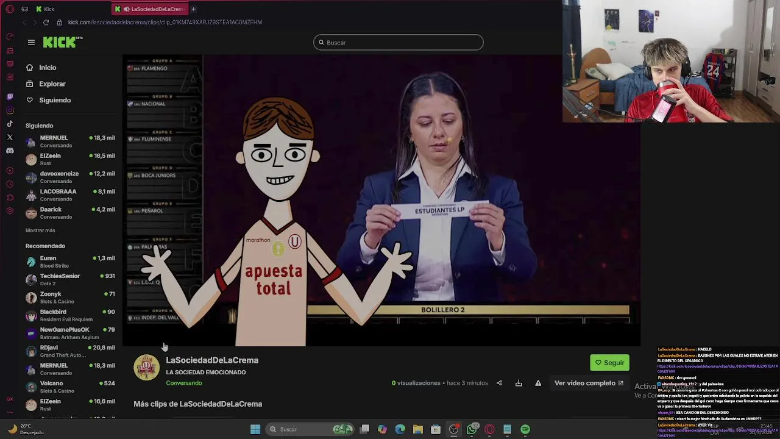Select the LaSociedadDeLaCrema browser tab
The height and width of the screenshot is (439, 780).
[x=150, y=9]
